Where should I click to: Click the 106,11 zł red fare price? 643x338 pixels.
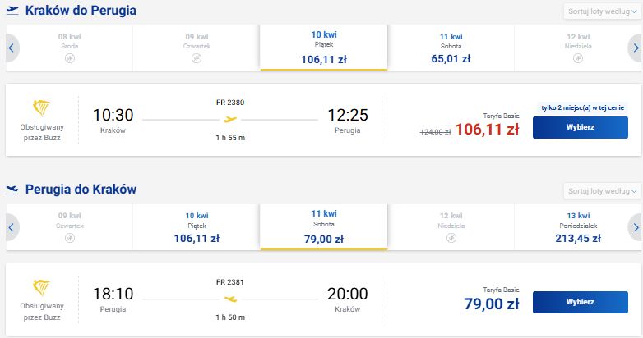(x=487, y=130)
